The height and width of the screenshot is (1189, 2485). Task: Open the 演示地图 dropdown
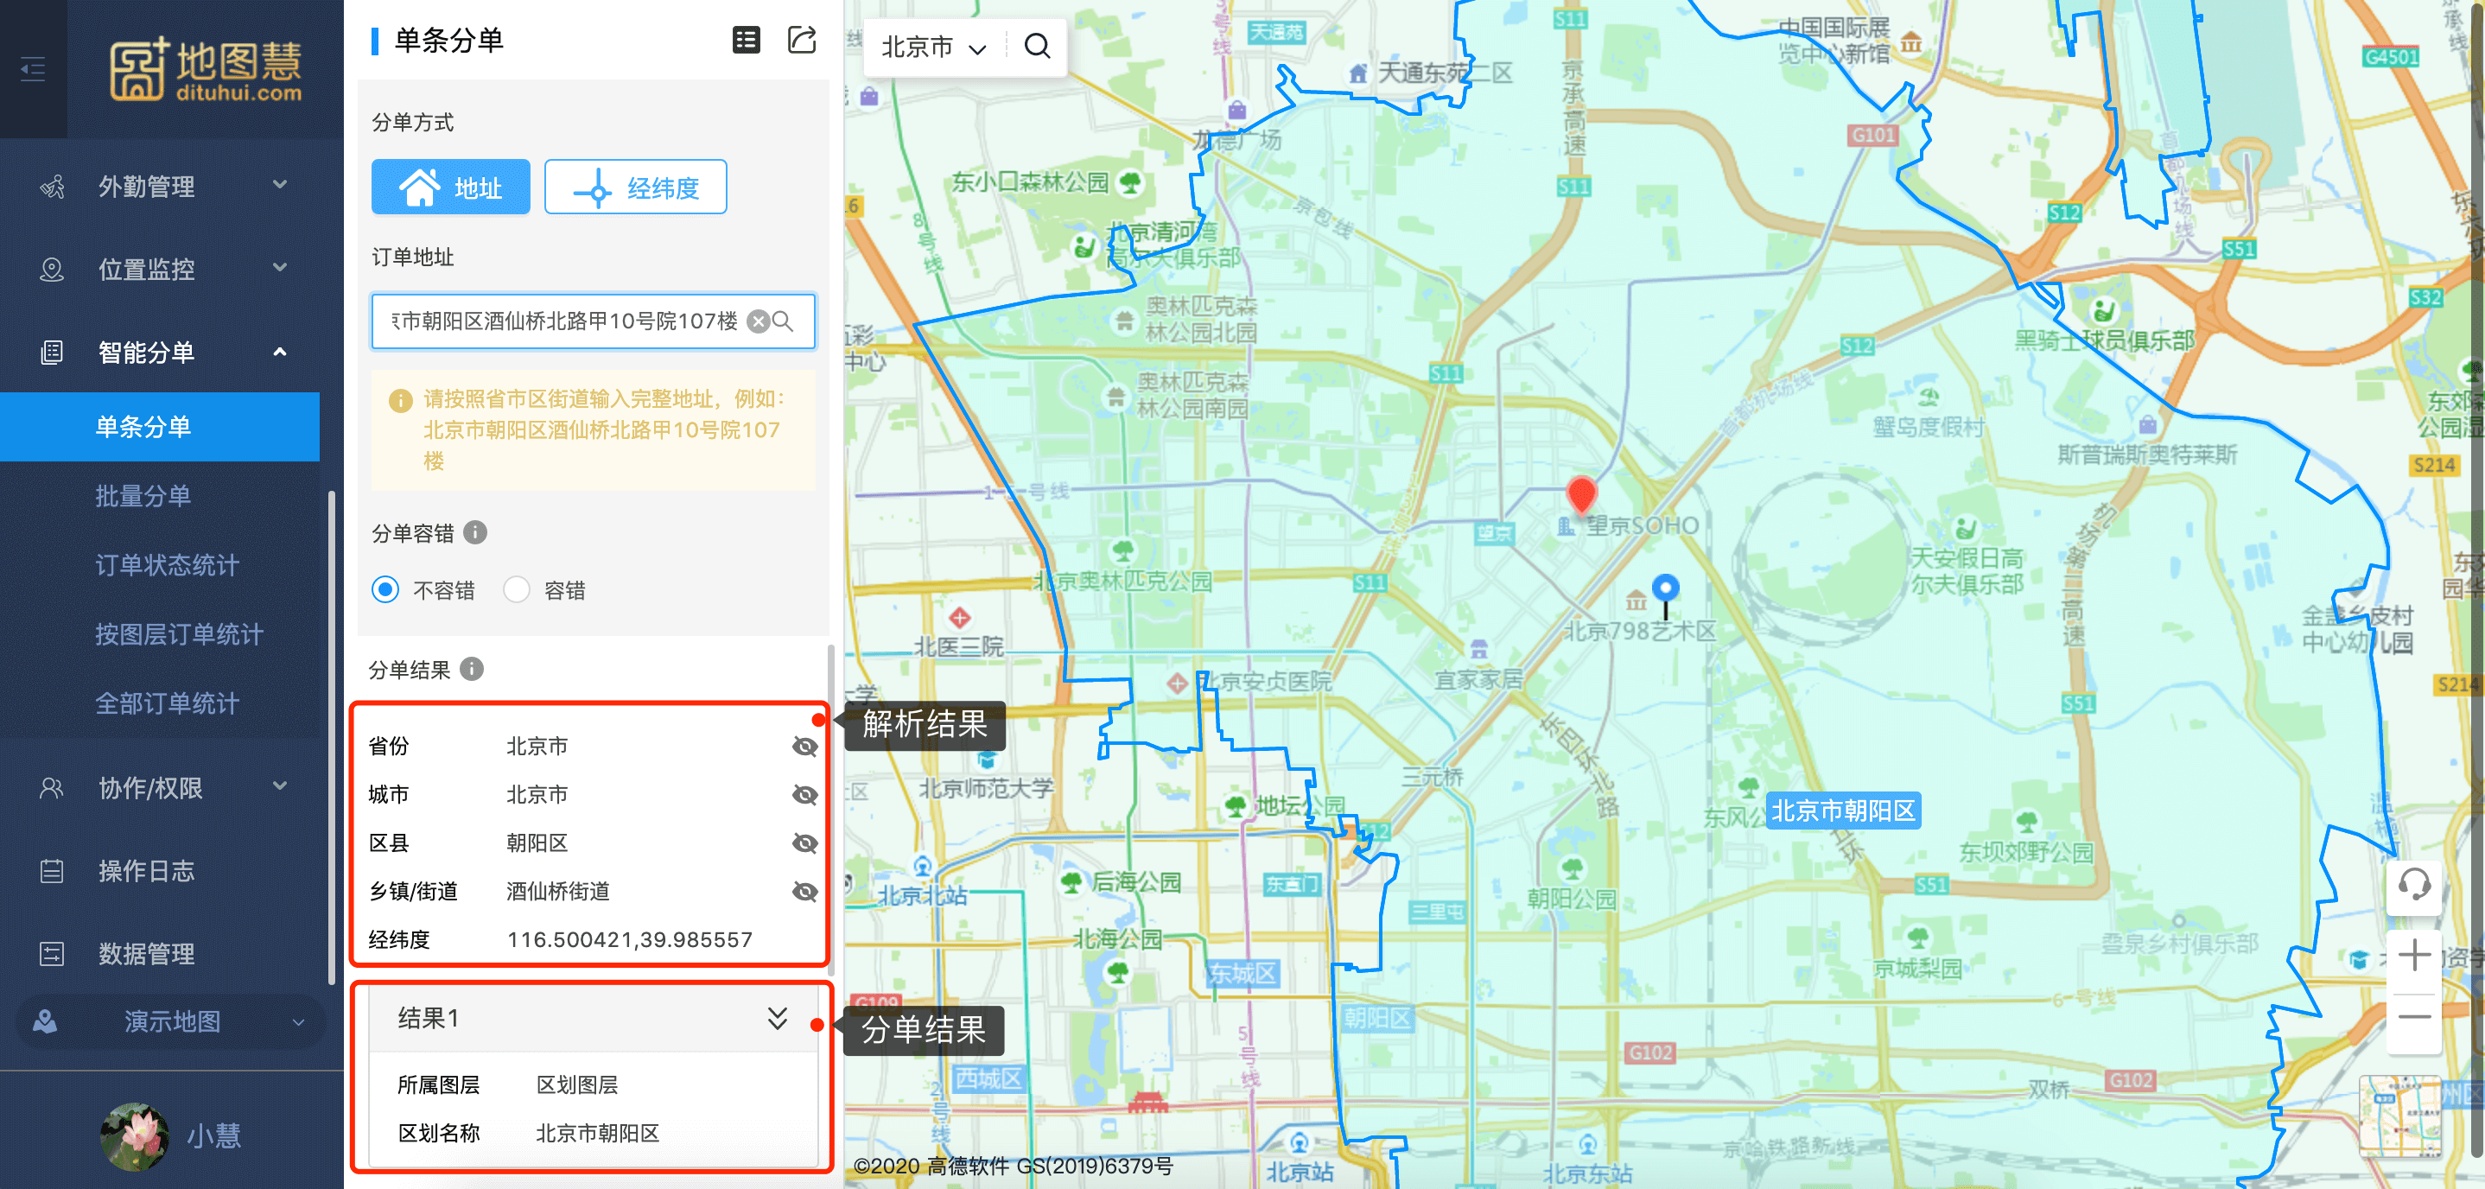click(x=172, y=1021)
